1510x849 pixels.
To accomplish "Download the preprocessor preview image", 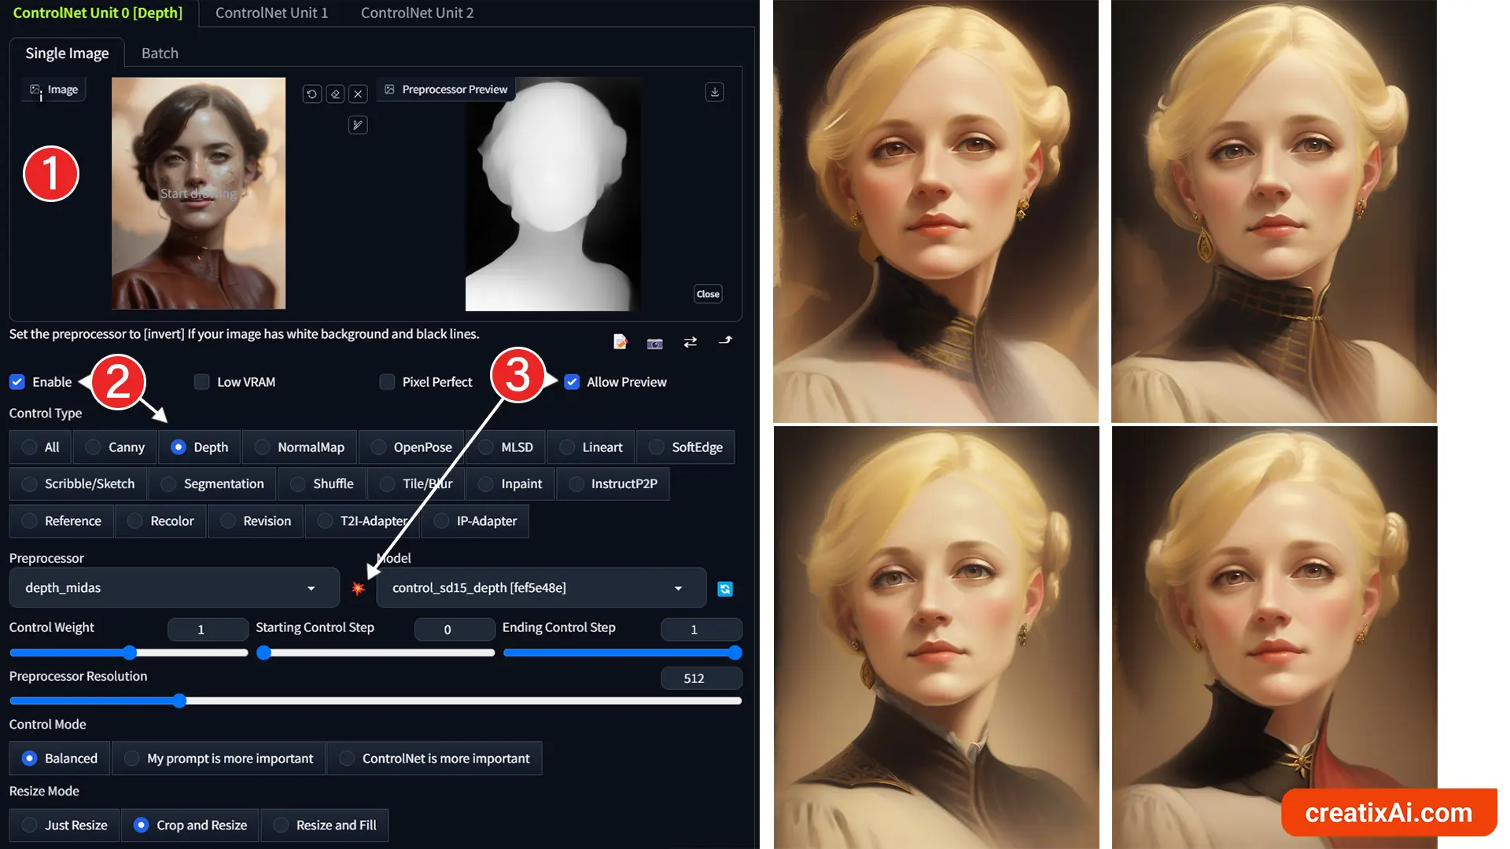I will (x=714, y=92).
